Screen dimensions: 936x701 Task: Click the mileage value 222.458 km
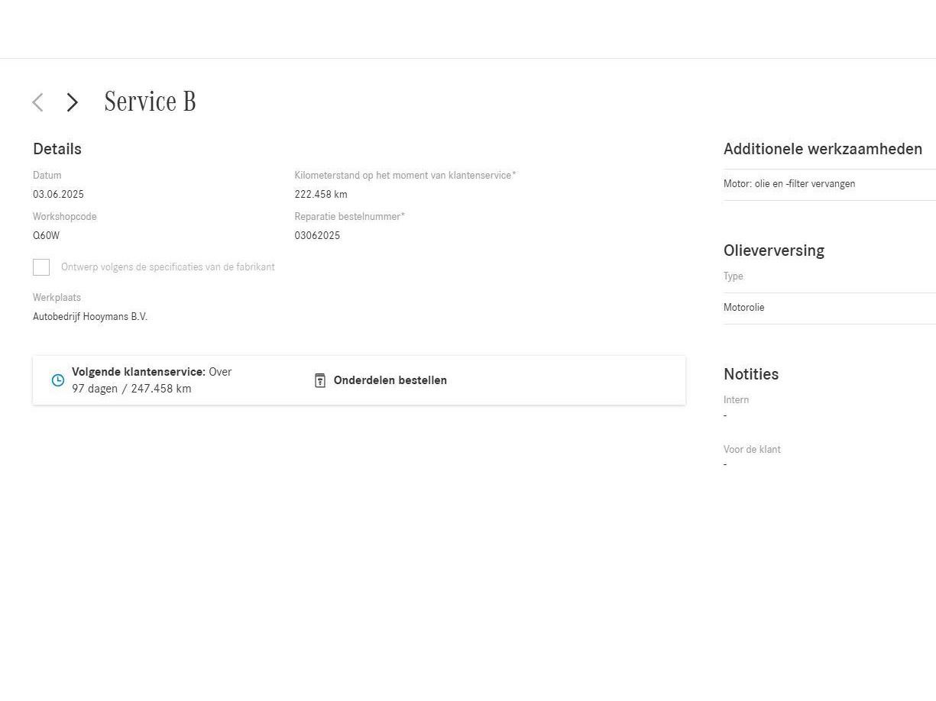321,195
